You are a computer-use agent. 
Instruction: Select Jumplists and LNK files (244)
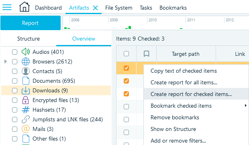click(x=67, y=119)
